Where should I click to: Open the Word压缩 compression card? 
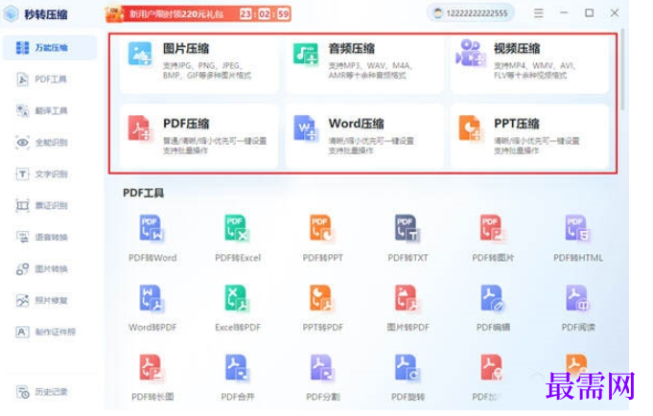click(x=364, y=136)
